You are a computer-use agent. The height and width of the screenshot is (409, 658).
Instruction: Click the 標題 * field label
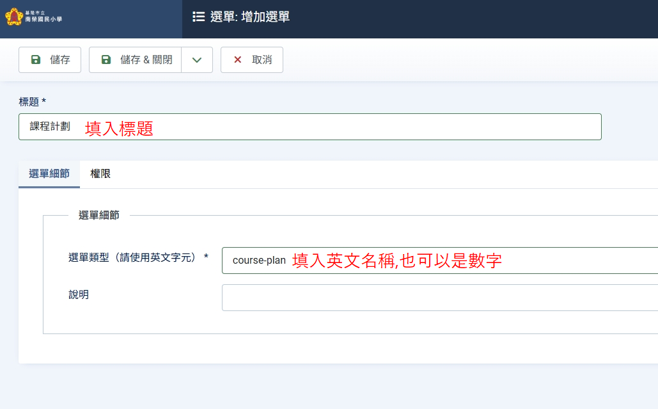coord(33,102)
